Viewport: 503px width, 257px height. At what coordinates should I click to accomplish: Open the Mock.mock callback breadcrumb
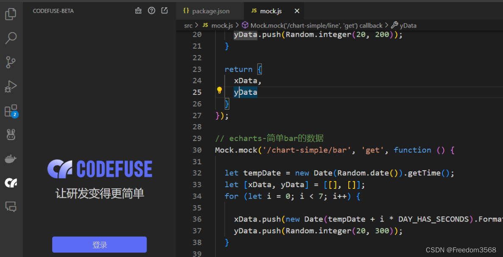pos(312,25)
